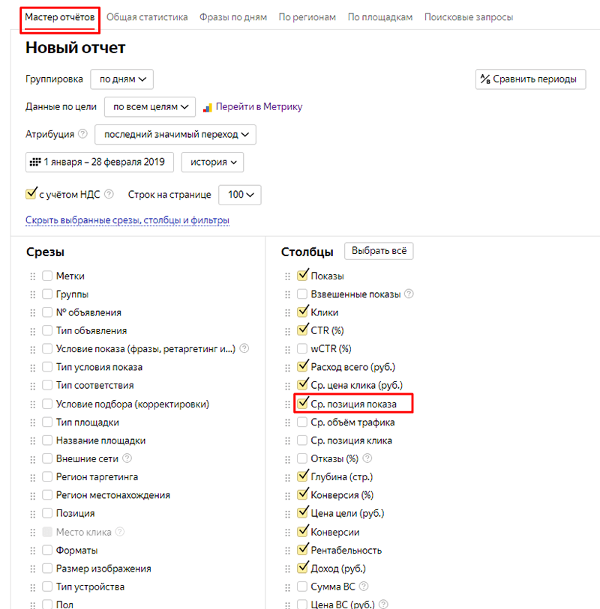Open the date range picker field
The image size is (600, 609).
point(100,162)
